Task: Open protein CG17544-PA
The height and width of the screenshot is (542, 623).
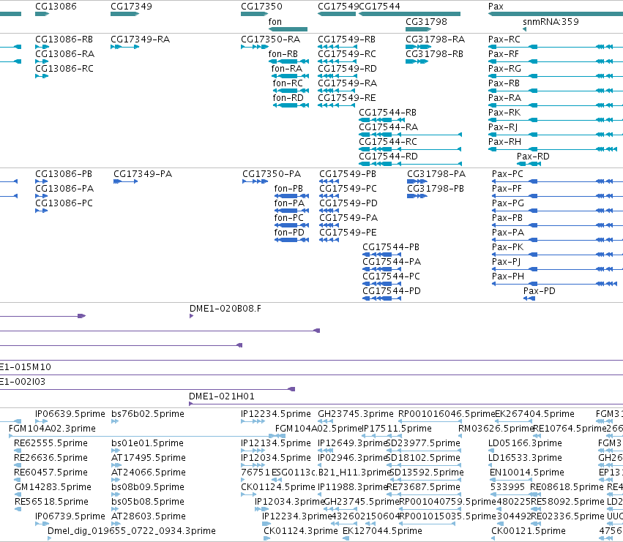Action: coord(392,262)
